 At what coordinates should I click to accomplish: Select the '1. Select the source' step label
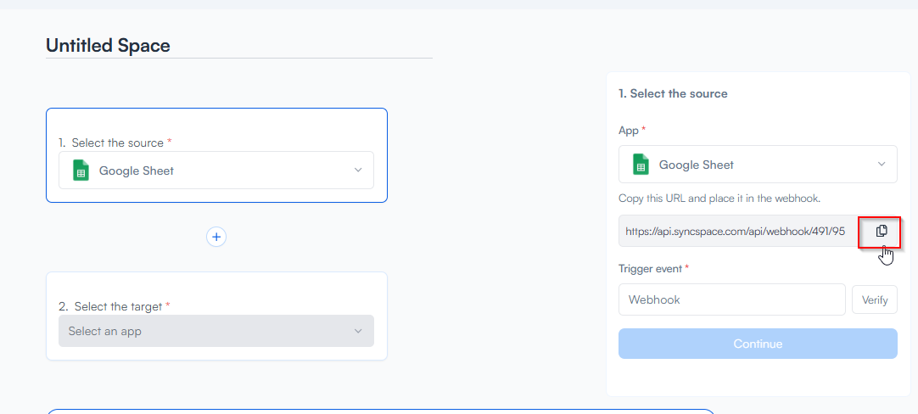(x=116, y=143)
